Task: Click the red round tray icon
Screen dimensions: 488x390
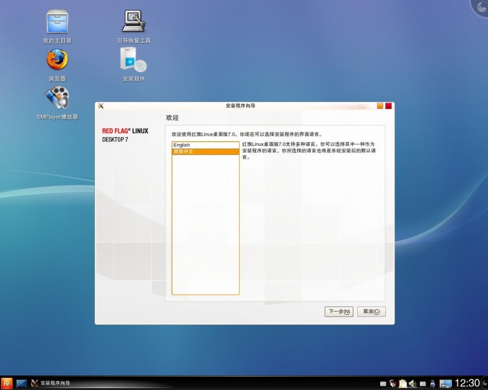Action: point(393,384)
